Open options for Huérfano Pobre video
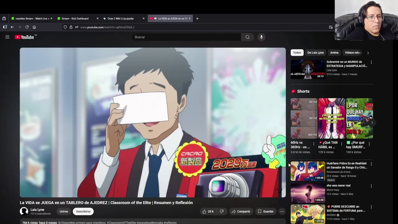This screenshot has height=224, width=398. [x=371, y=164]
